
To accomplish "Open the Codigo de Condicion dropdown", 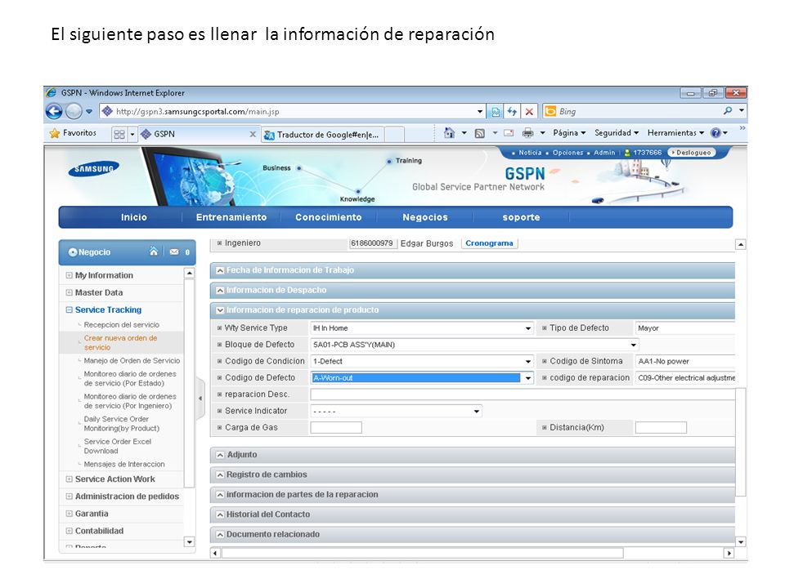I will [422, 361].
